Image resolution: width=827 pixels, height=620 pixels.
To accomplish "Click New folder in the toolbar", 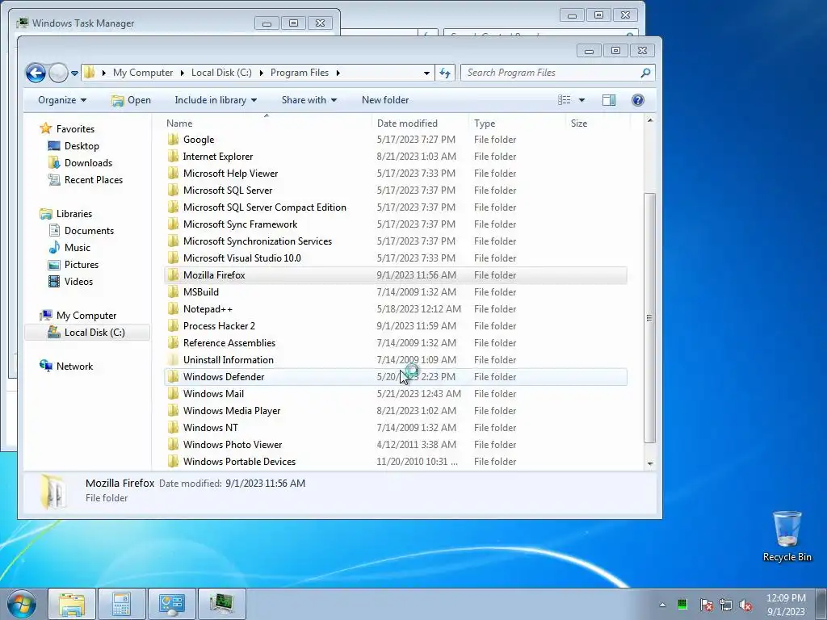I will coord(385,100).
